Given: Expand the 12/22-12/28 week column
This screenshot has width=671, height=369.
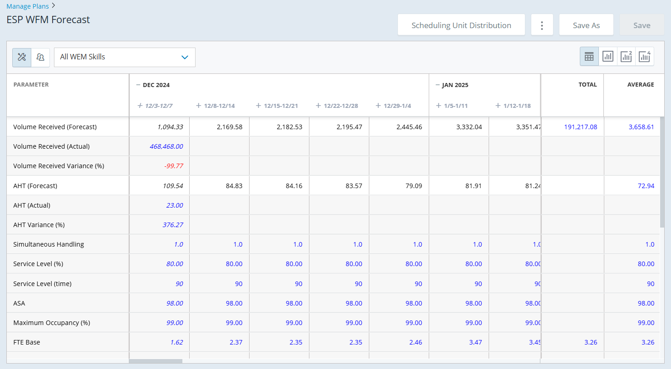Looking at the screenshot, I should (x=318, y=106).
